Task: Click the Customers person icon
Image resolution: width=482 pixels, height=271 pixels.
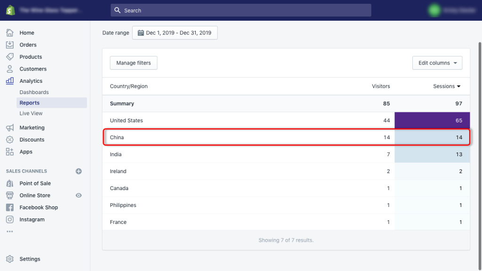Action: point(10,69)
